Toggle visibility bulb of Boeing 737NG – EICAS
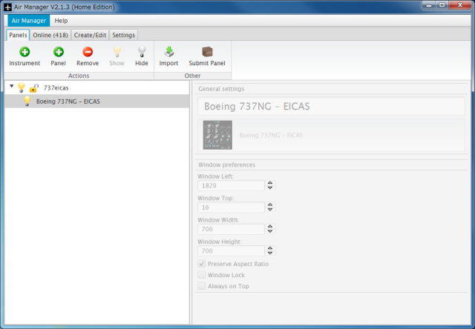 click(x=27, y=101)
